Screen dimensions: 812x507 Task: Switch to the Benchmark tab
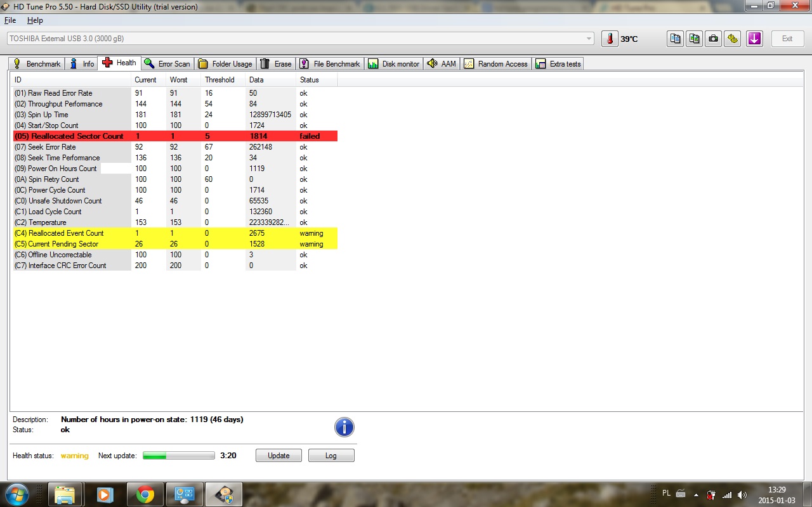[37, 64]
